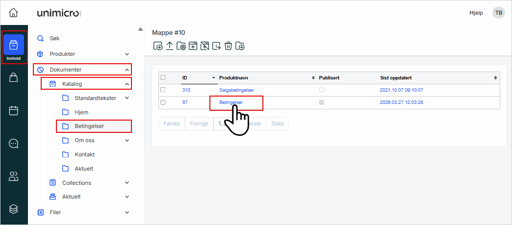Open the shopping bag sidebar icon

tap(14, 77)
